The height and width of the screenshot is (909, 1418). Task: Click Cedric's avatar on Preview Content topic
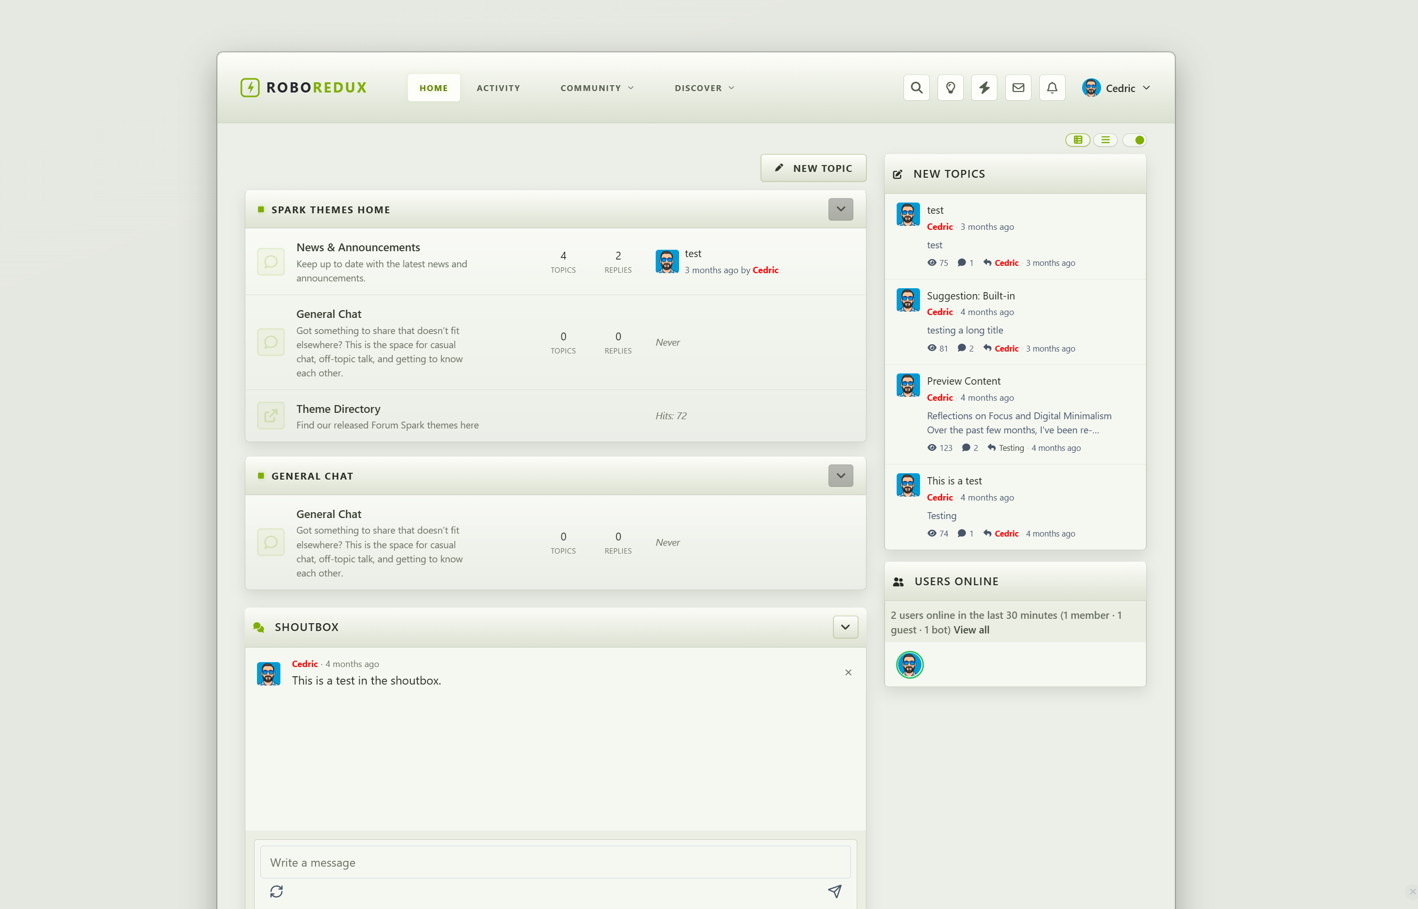click(907, 385)
